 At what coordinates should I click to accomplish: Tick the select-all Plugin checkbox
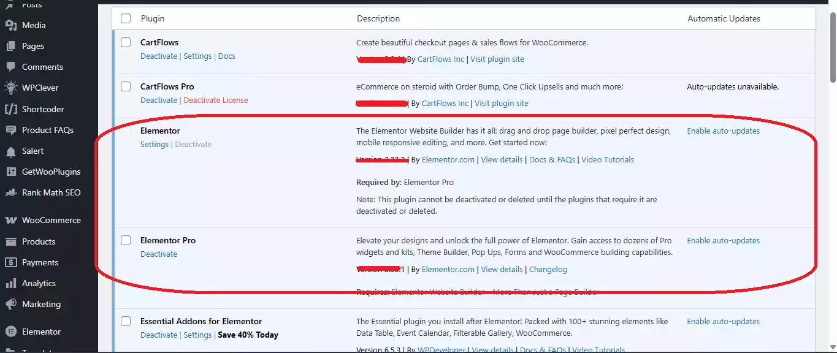point(126,18)
